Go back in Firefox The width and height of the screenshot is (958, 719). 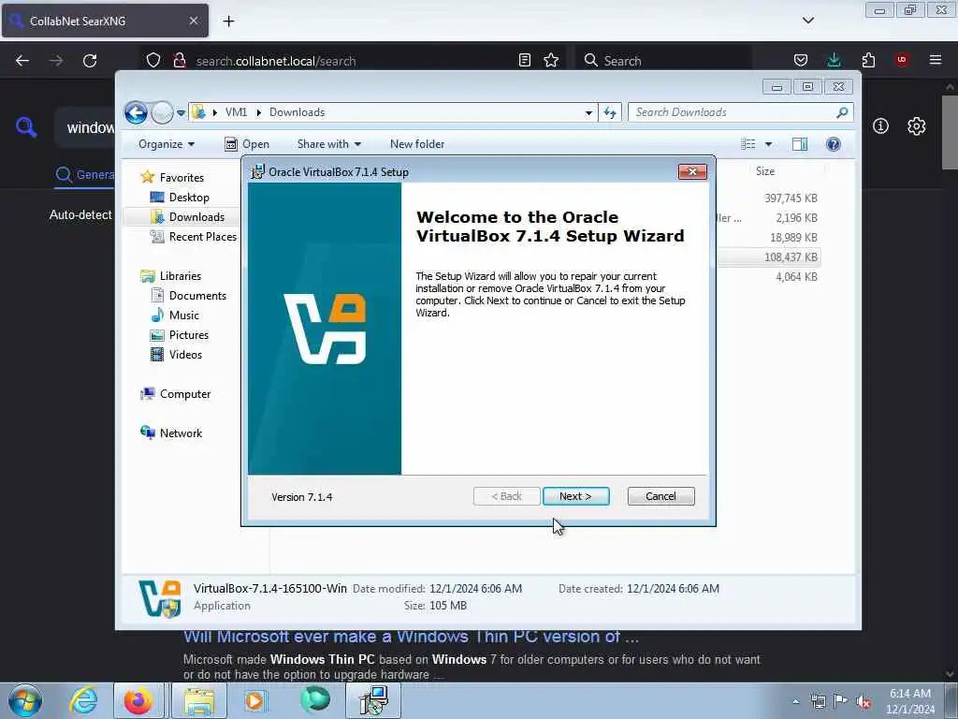[x=22, y=61]
